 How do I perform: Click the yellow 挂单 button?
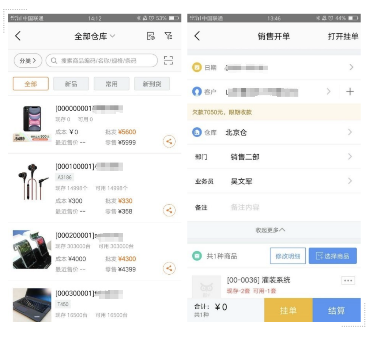click(288, 310)
